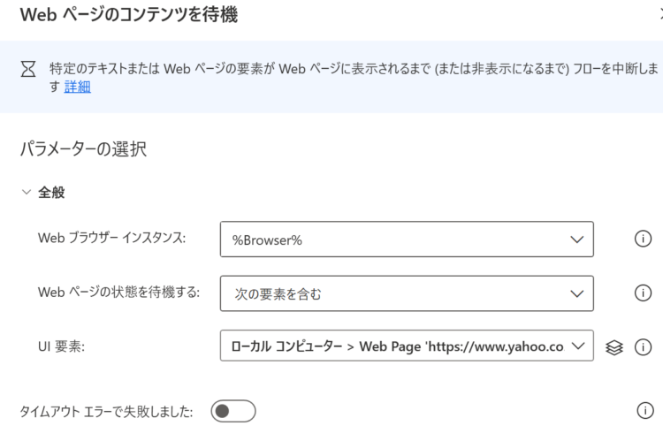Collapse the 全般 section chevron
The image size is (663, 441).
pyautogui.click(x=27, y=192)
